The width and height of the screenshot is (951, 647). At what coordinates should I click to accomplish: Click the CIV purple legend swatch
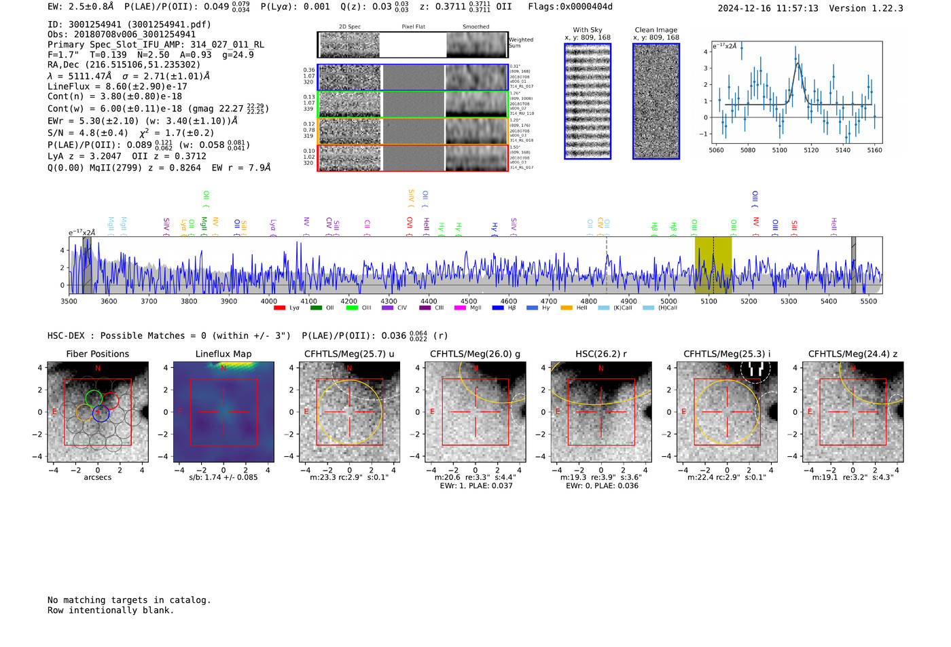click(388, 308)
